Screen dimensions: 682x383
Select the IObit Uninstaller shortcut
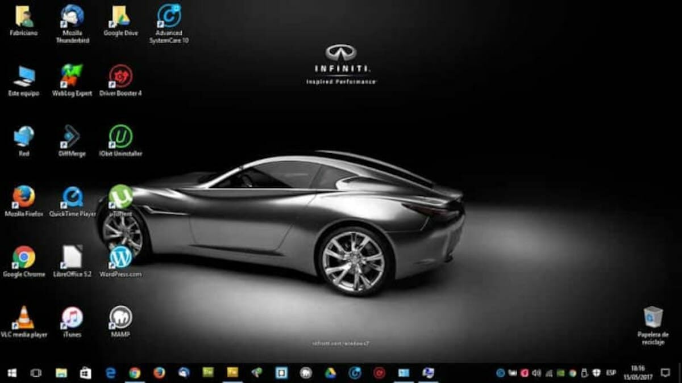point(120,140)
